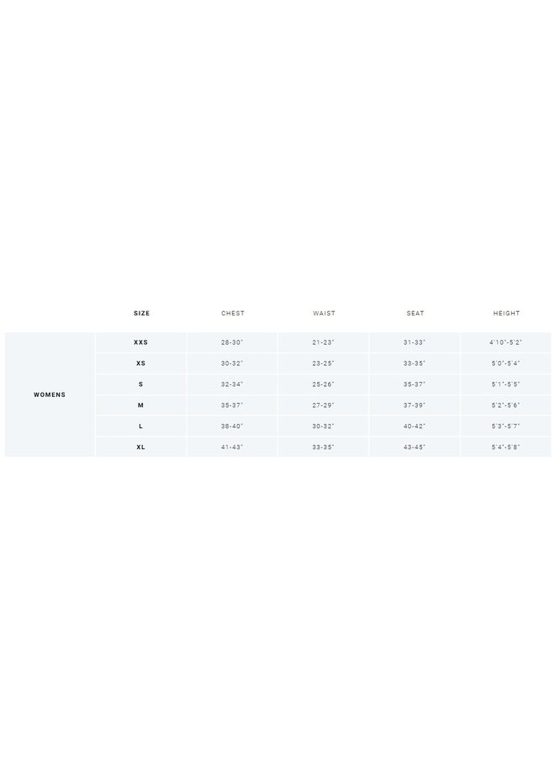Viewport: 555px width, 757px height.
Task: Click the waist value for size XL
Action: coord(324,447)
